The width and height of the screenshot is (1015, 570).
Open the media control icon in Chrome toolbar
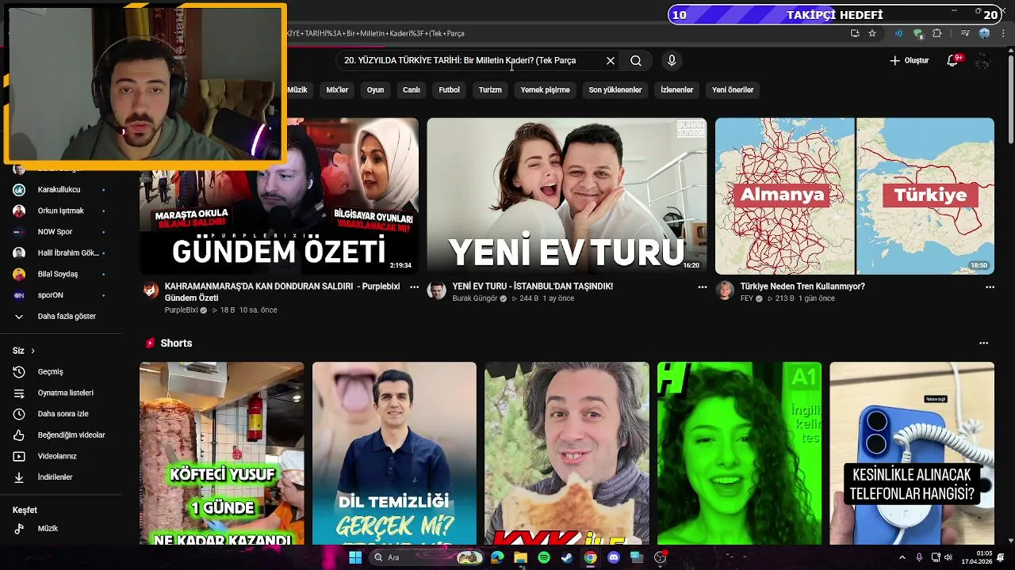965,33
